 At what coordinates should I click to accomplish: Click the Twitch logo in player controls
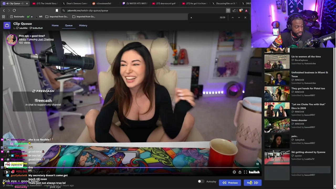tap(254, 172)
